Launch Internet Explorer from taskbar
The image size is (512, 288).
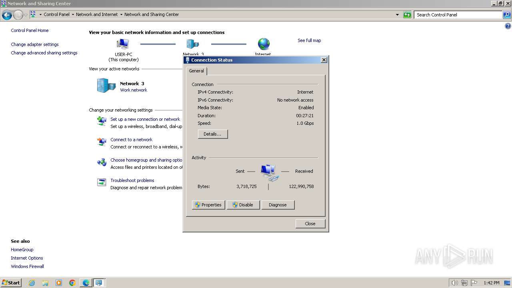pyautogui.click(x=32, y=283)
